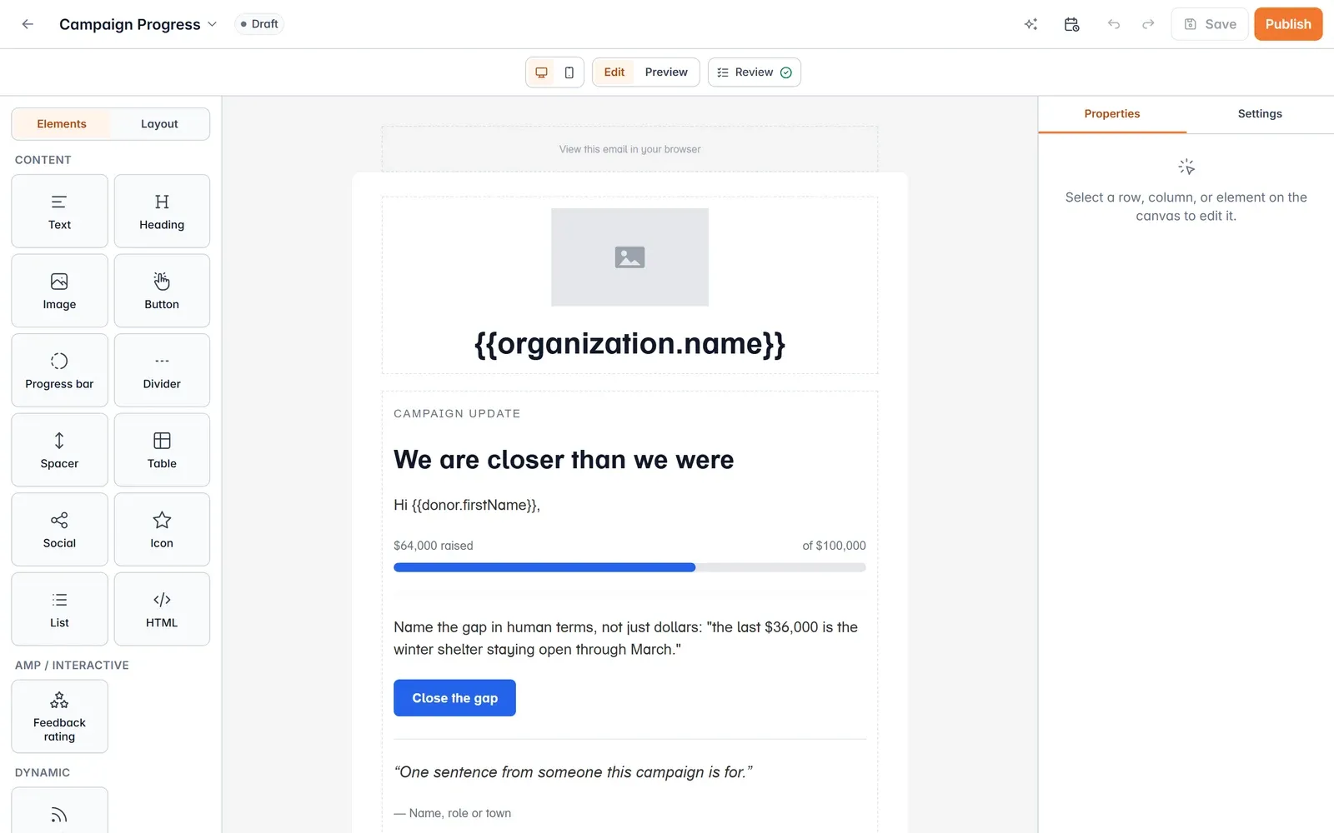
Task: Click the Draft status badge
Action: tap(259, 24)
